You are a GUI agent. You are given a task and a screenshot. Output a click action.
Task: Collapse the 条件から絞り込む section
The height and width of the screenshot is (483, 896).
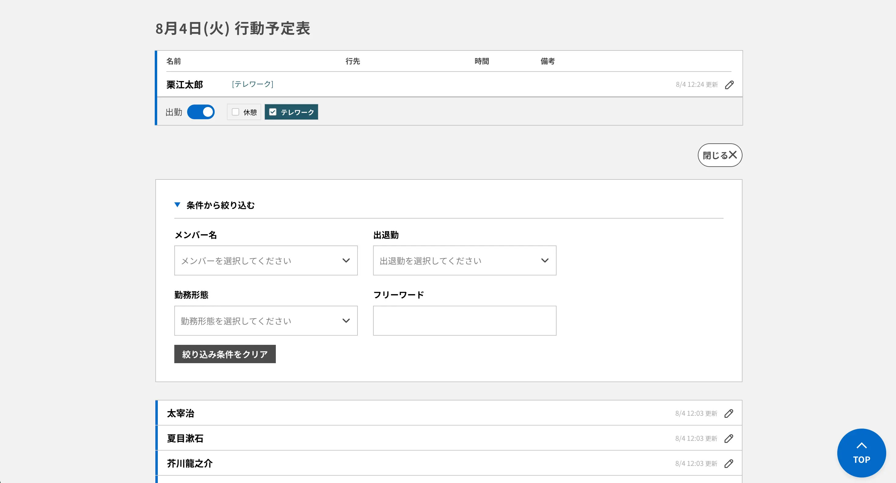pyautogui.click(x=215, y=205)
